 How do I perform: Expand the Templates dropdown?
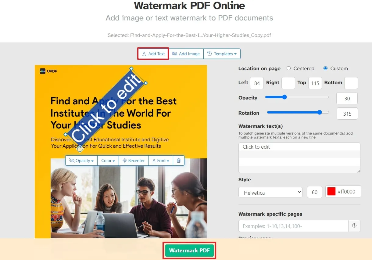[x=222, y=54]
